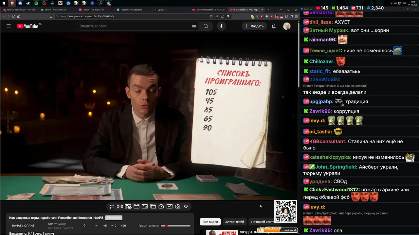Screen dimensions: 419x235
Task: Click the MEME PARTY progress bar widget
Action: pyautogui.click(x=278, y=230)
